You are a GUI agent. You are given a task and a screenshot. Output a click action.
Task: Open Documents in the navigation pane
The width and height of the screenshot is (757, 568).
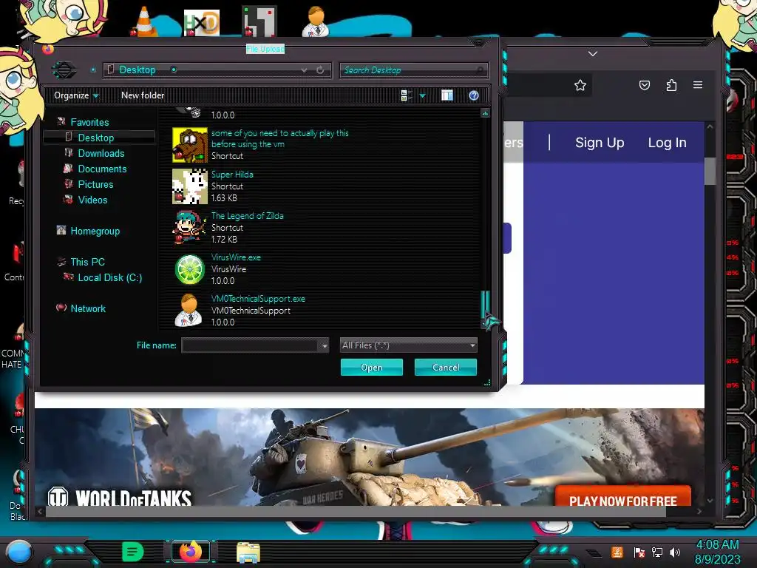pos(102,169)
